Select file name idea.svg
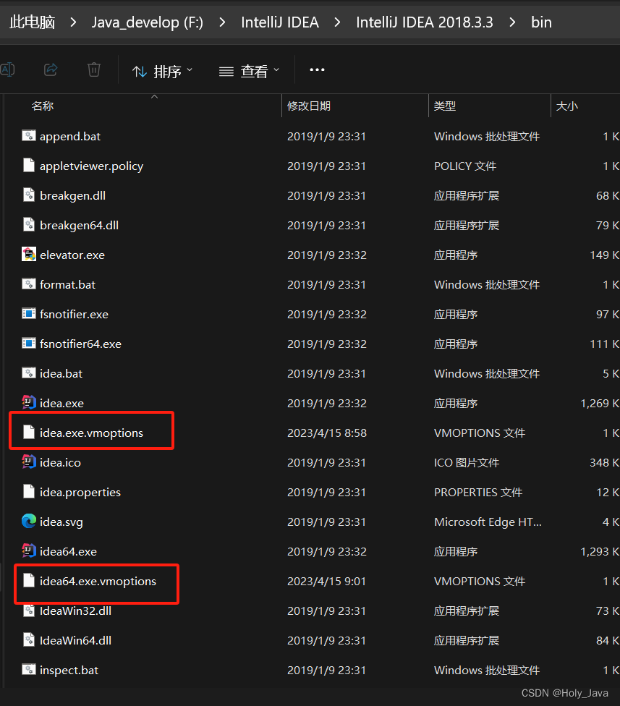 [61, 522]
